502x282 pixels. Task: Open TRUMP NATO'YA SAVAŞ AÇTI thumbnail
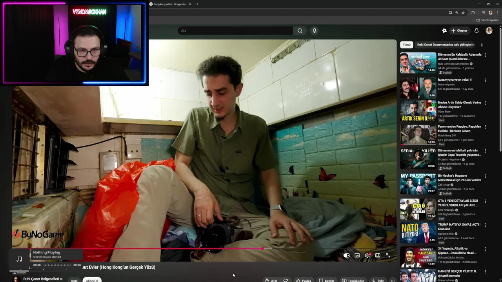click(418, 233)
